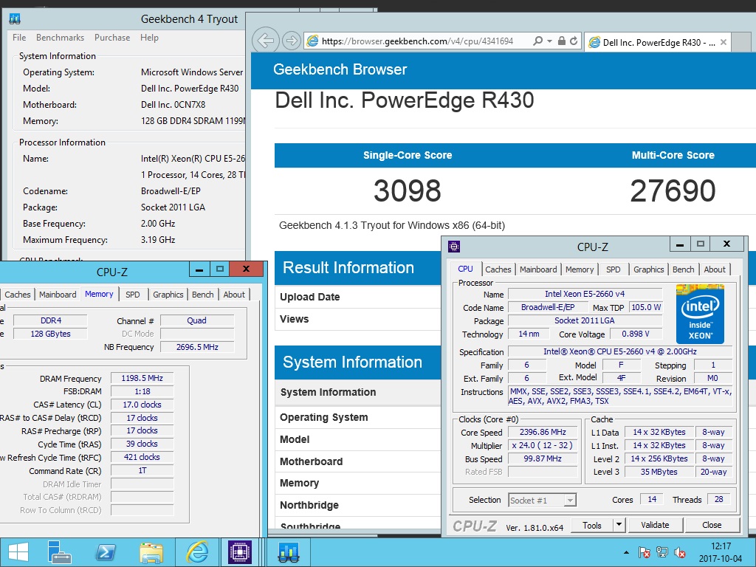The width and height of the screenshot is (756, 567).
Task: Switch to About tab in right CPU-Z
Action: [715, 269]
